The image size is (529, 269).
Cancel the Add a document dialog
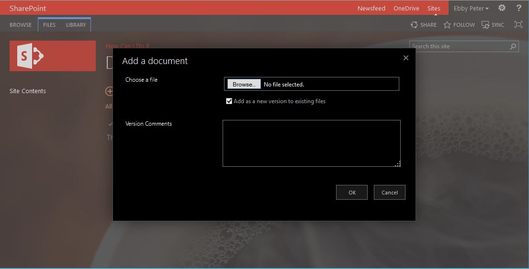(390, 192)
